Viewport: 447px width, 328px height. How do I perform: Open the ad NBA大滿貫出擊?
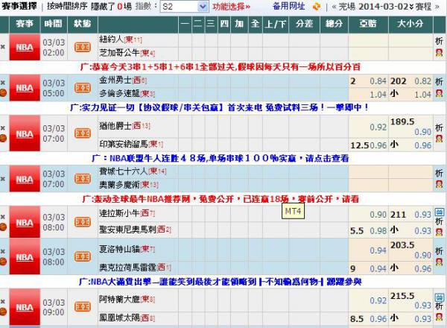220,282
